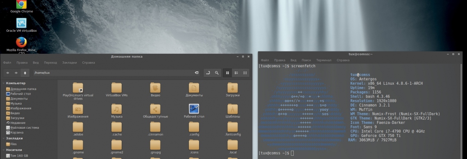The height and width of the screenshot is (159, 467).
Task: Open Терминал menu in terminal window
Action: 324,60
